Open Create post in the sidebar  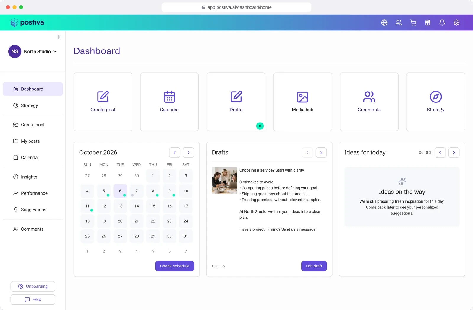point(33,125)
